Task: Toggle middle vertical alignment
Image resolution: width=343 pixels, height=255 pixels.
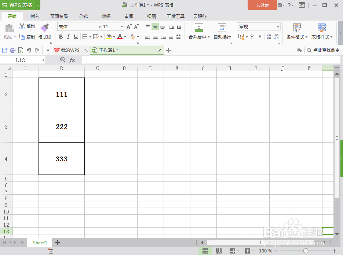Action: point(155,26)
